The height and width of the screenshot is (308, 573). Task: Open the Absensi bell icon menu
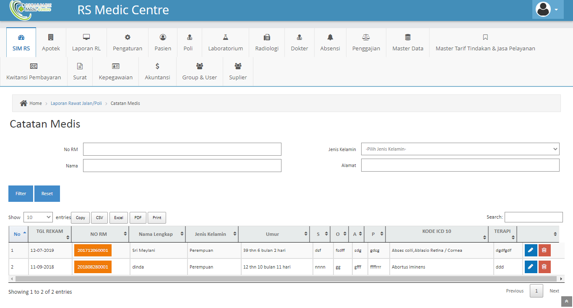330,37
